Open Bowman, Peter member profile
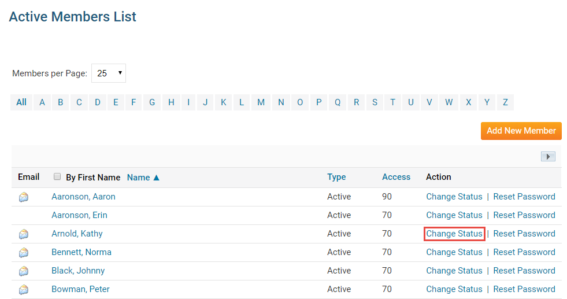The image size is (567, 299). coord(80,289)
